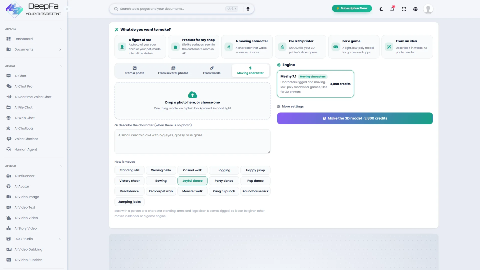
Task: Open the user avatar profile
Action: [x=428, y=9]
